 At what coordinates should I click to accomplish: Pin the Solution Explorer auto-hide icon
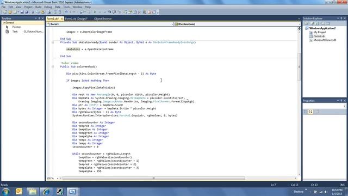click(x=341, y=19)
